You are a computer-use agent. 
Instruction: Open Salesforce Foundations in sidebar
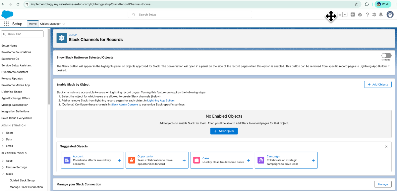16,52
